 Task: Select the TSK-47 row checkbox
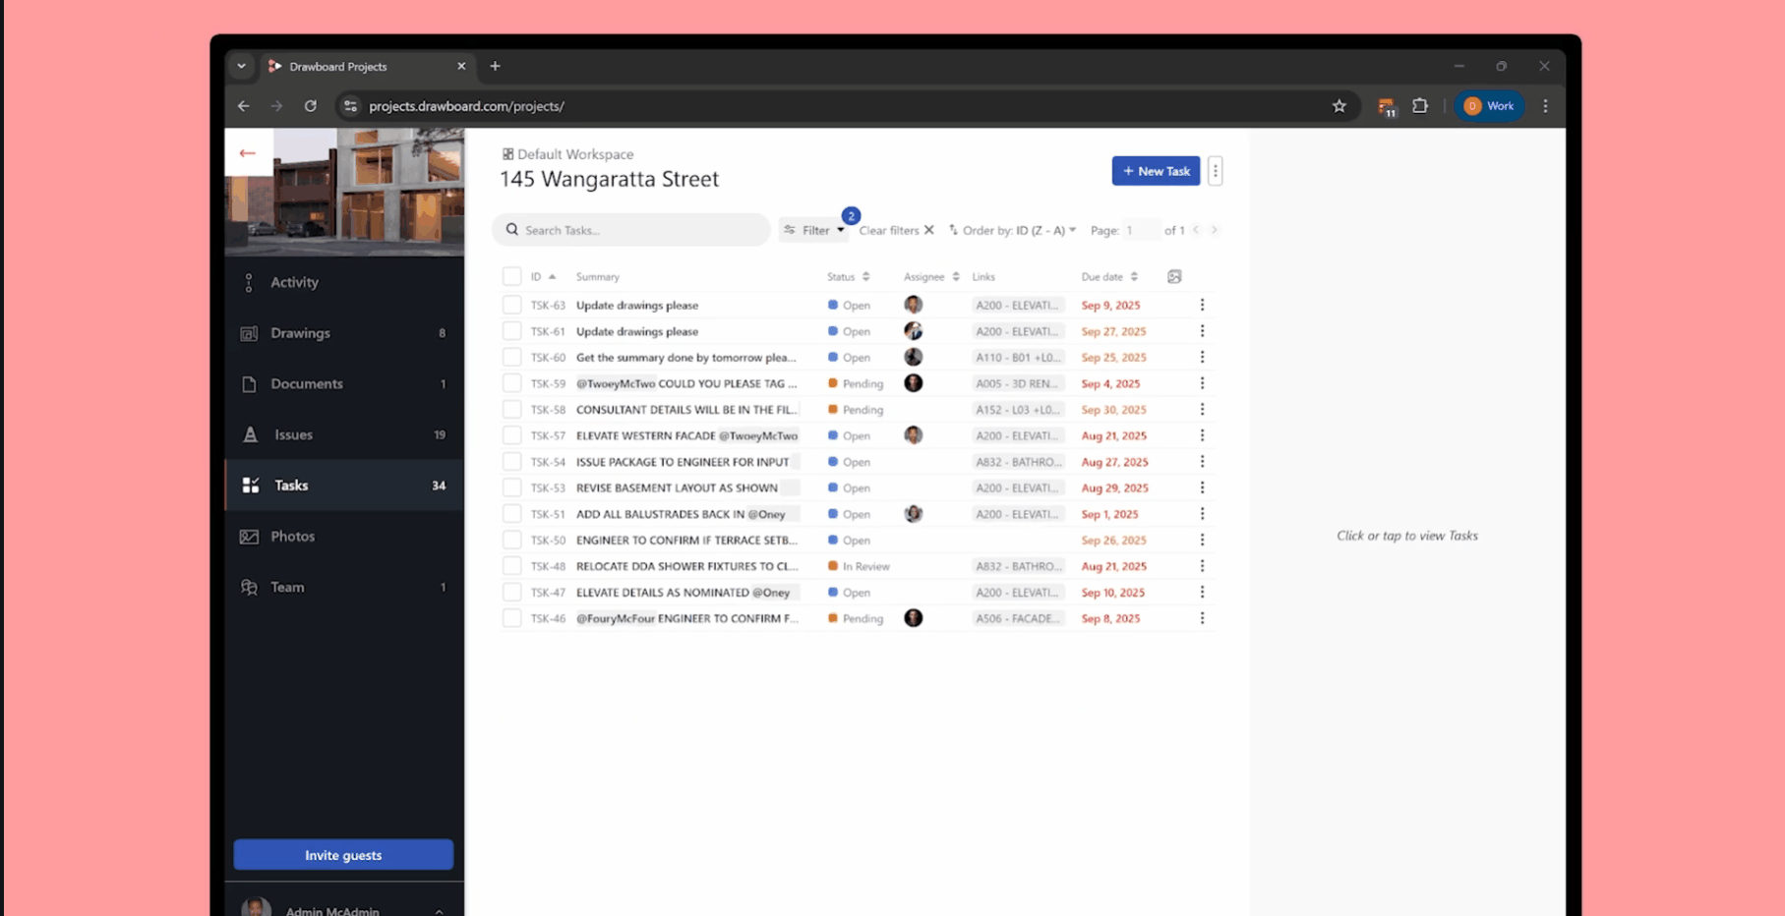[x=511, y=592]
